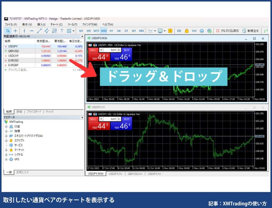Switch timeframe to W1

click(x=134, y=31)
